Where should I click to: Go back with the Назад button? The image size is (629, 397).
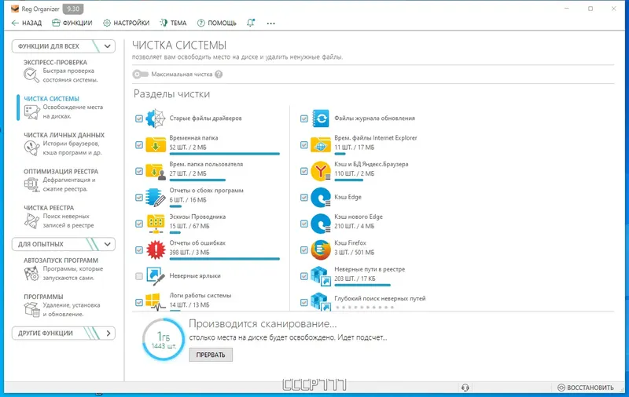27,23
